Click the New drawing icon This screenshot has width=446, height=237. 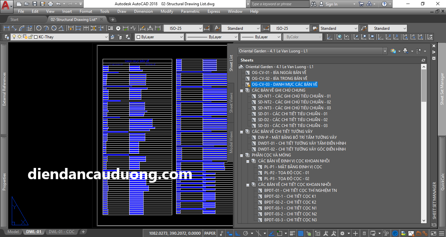pos(19,4)
